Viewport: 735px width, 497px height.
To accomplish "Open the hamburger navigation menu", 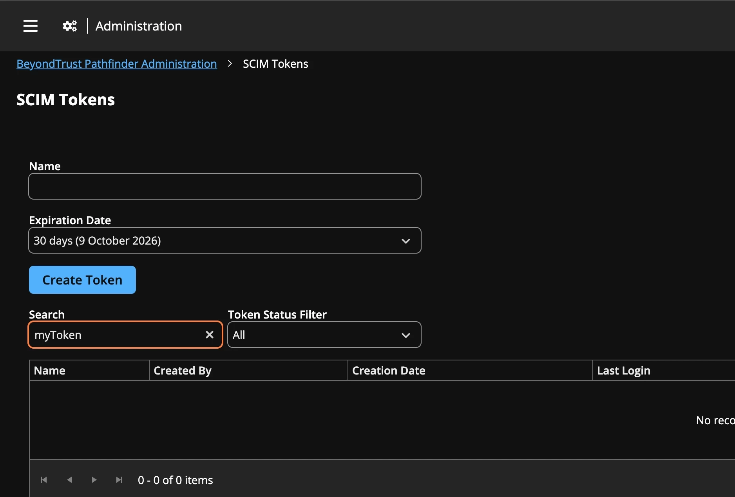I will coord(31,26).
